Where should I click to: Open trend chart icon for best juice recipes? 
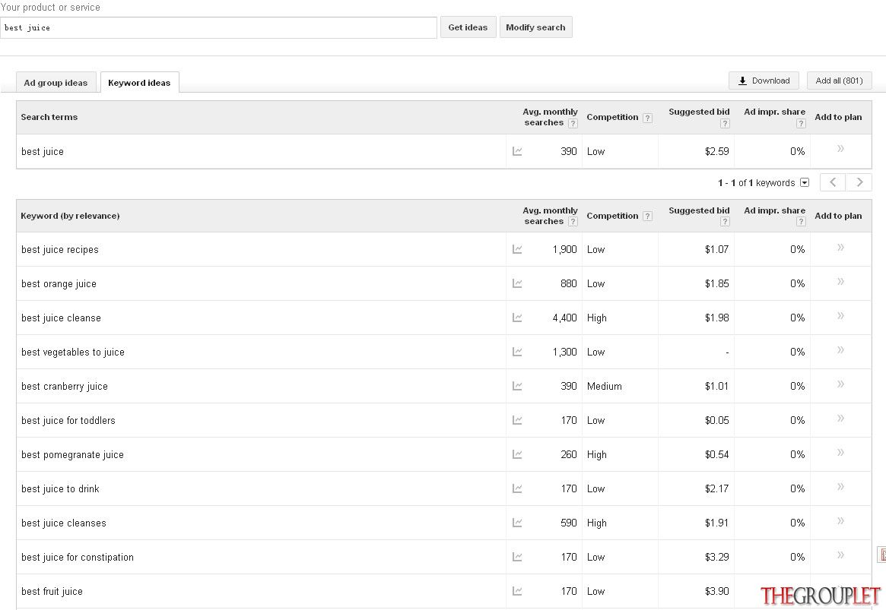coord(517,249)
